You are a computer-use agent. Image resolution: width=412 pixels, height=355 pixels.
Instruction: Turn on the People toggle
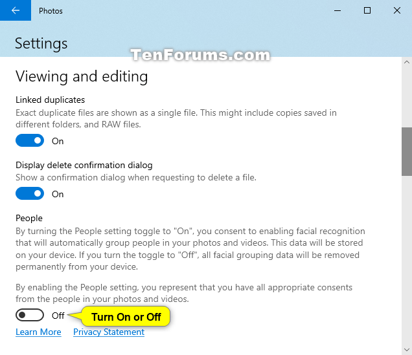coord(30,315)
